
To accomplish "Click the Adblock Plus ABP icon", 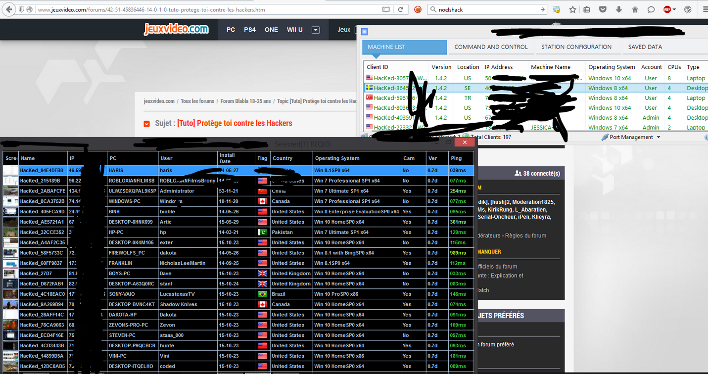I will pos(667,9).
